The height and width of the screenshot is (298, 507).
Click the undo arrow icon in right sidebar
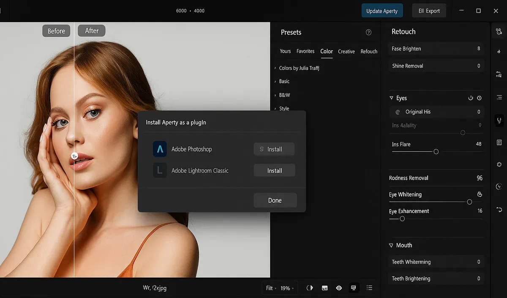[499, 209]
